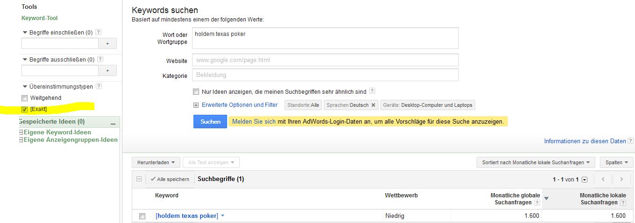Enable the Weitgehend match type checkbox

25,98
